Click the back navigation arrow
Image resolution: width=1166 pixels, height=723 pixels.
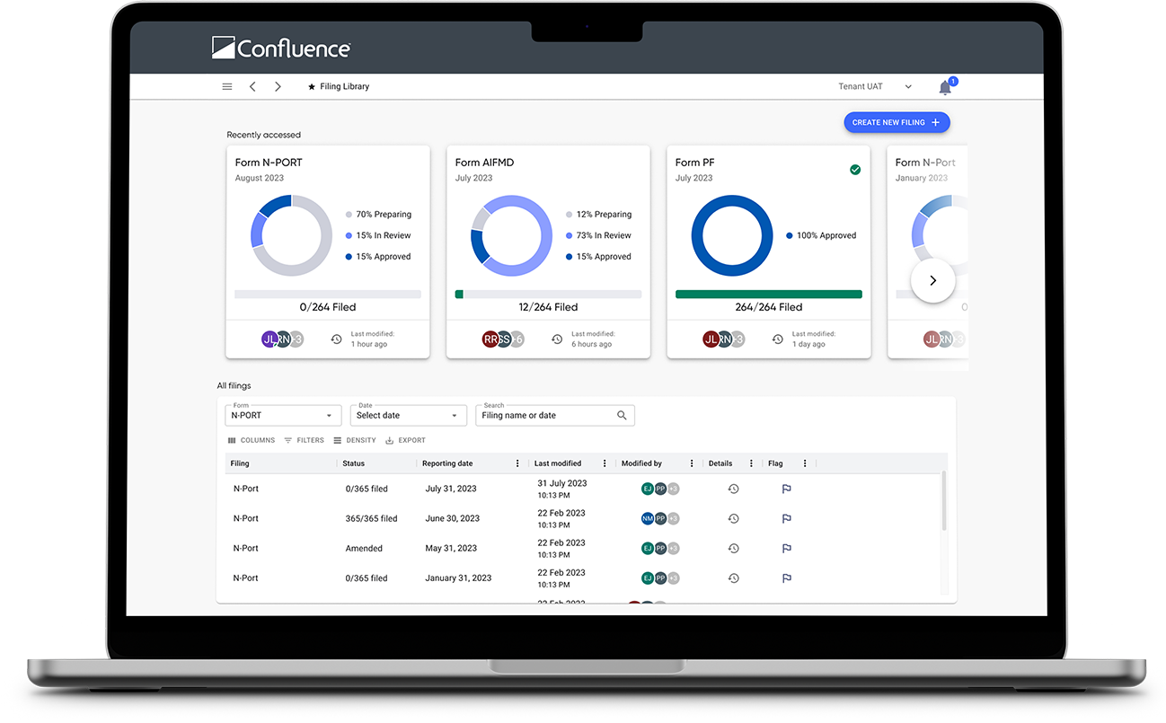pos(252,87)
